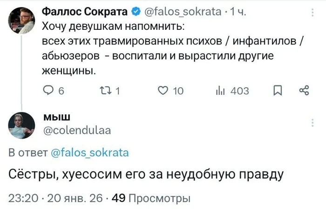Like the tweet with the heart icon
The image size is (326, 210).
pyautogui.click(x=163, y=91)
